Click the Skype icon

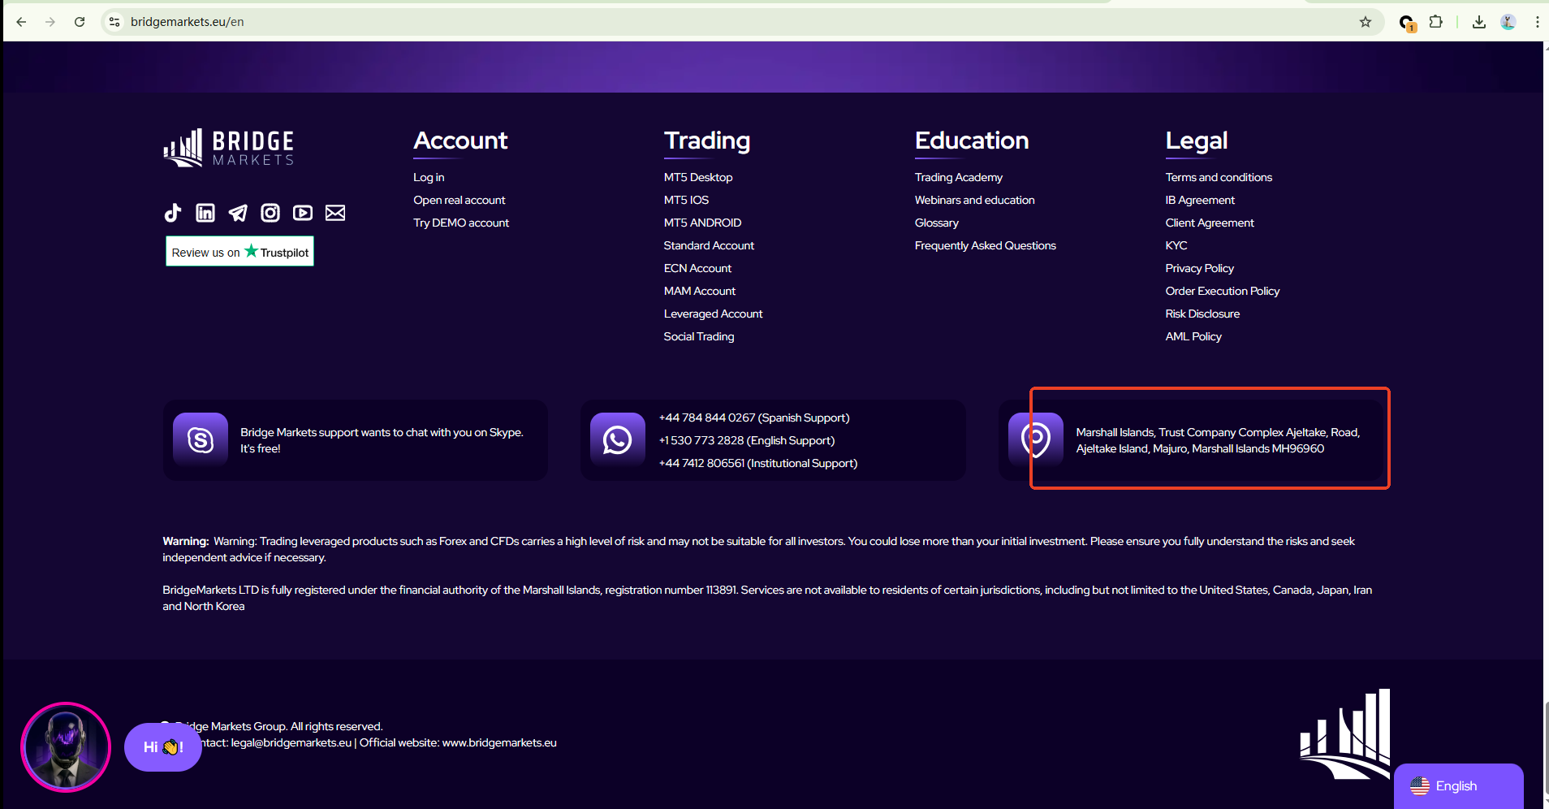(x=201, y=439)
